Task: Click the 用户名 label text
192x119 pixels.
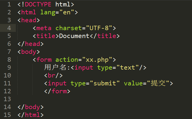Action: (x=55, y=67)
